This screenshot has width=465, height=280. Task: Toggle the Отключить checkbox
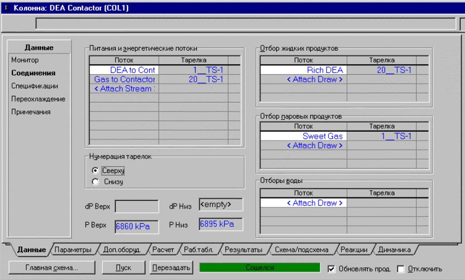coord(401,269)
